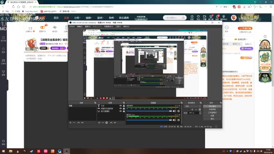Screen dimensions: 274x154
Task: Toggle visibility eye of the text source
Action: point(121,106)
